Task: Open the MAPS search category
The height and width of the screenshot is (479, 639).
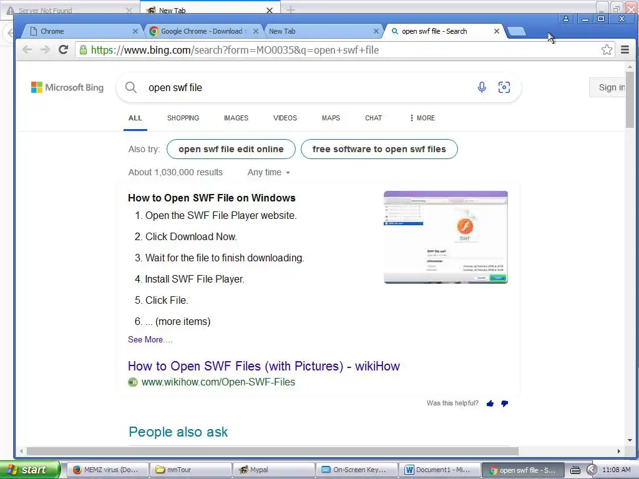Action: point(331,118)
